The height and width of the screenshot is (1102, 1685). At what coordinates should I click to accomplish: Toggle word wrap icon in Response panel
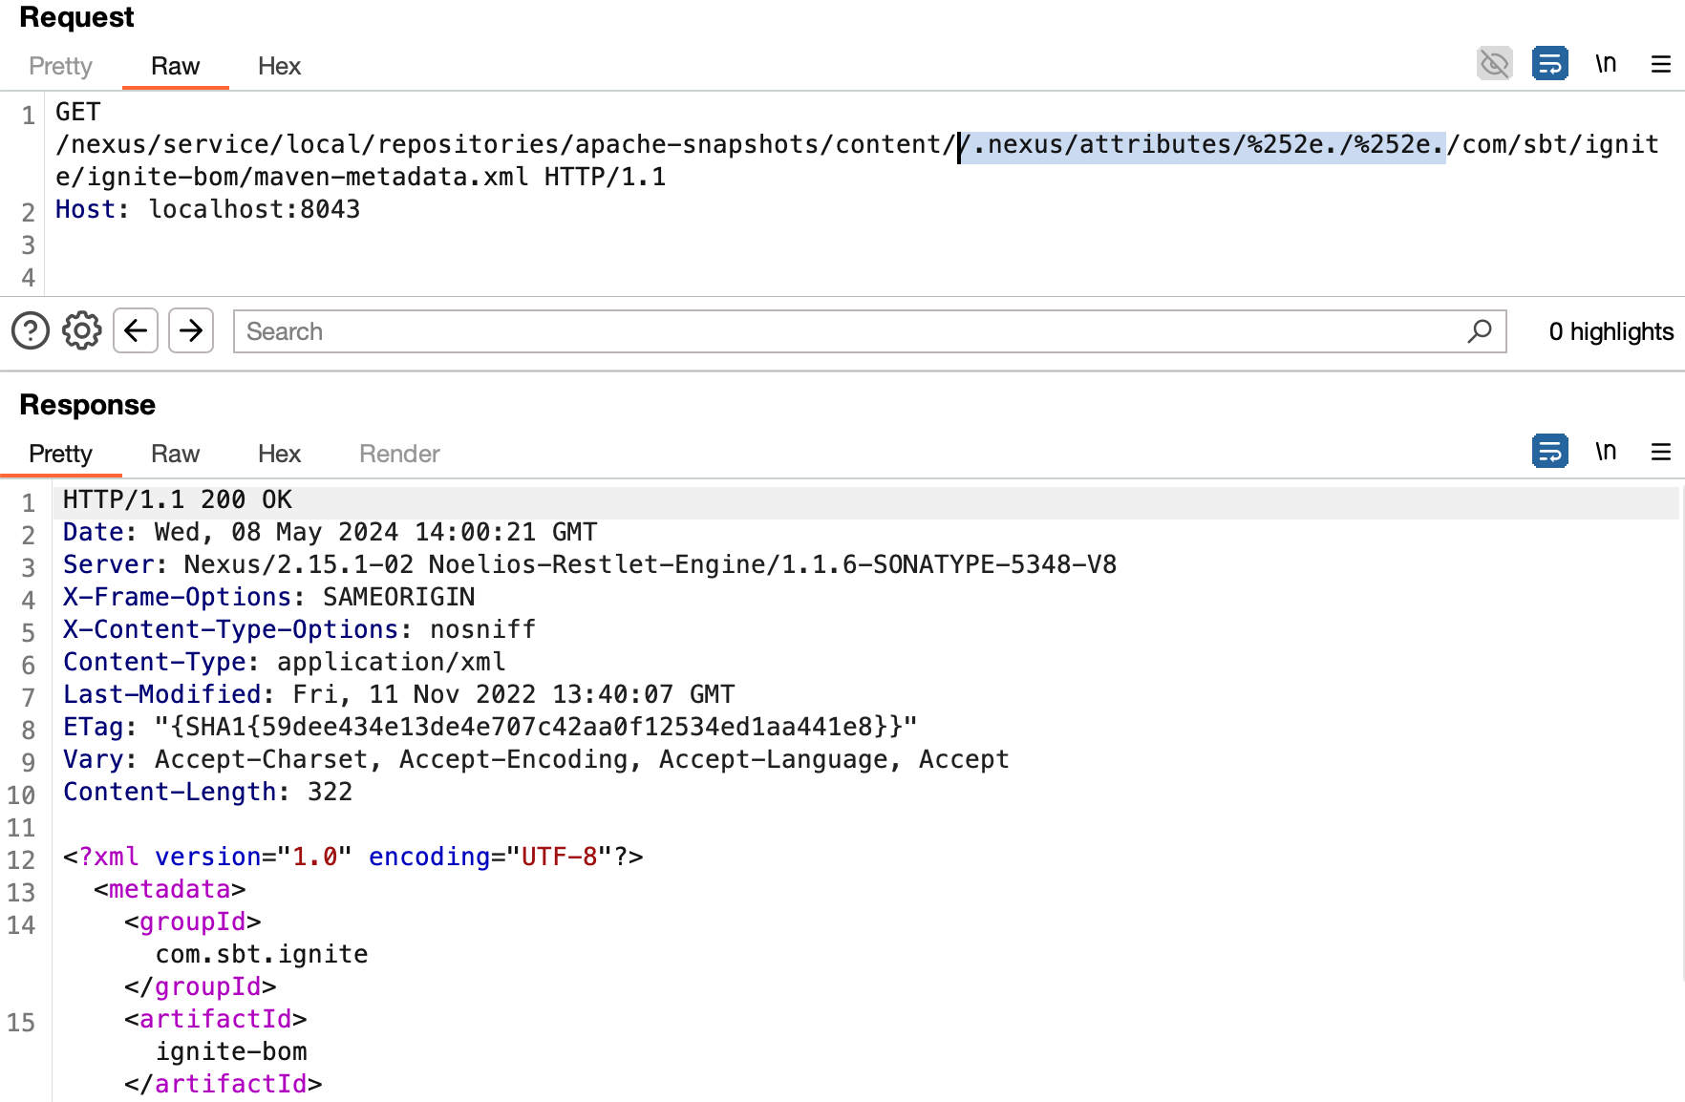point(1549,451)
